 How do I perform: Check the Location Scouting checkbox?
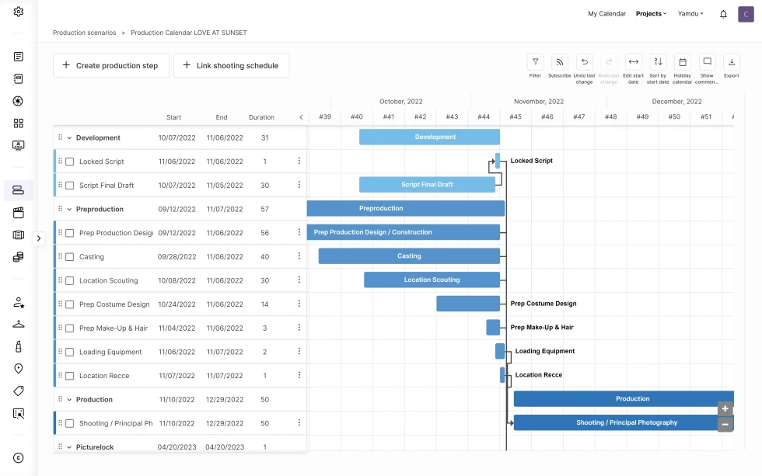(70, 280)
